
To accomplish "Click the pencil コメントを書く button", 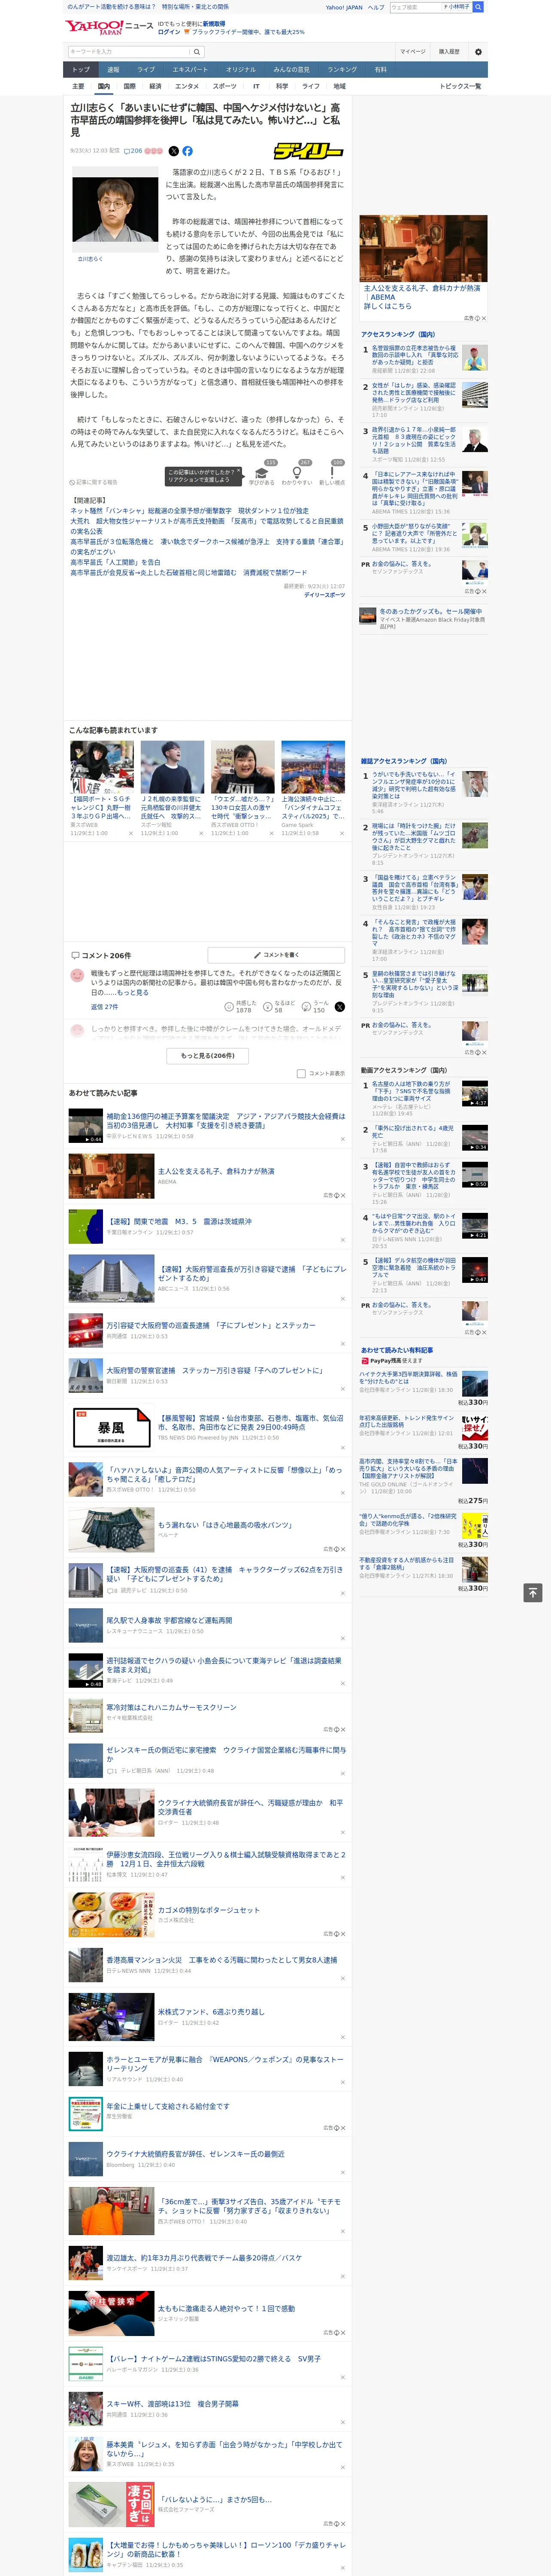I will coord(276,955).
